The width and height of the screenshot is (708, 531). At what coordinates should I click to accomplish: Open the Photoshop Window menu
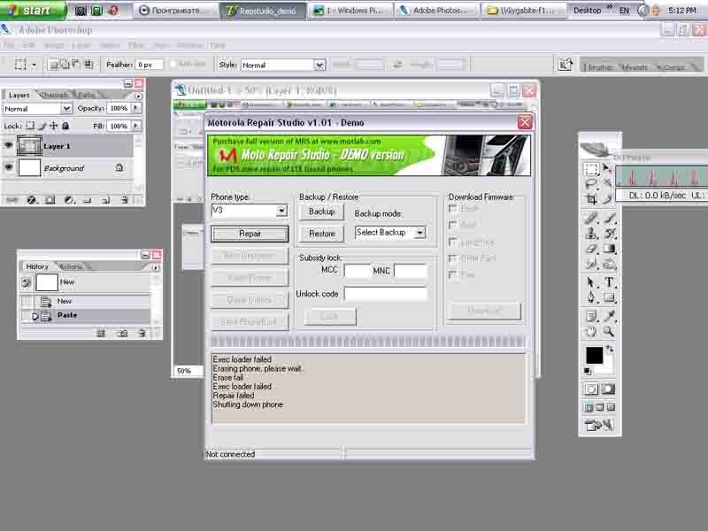pyautogui.click(x=189, y=46)
